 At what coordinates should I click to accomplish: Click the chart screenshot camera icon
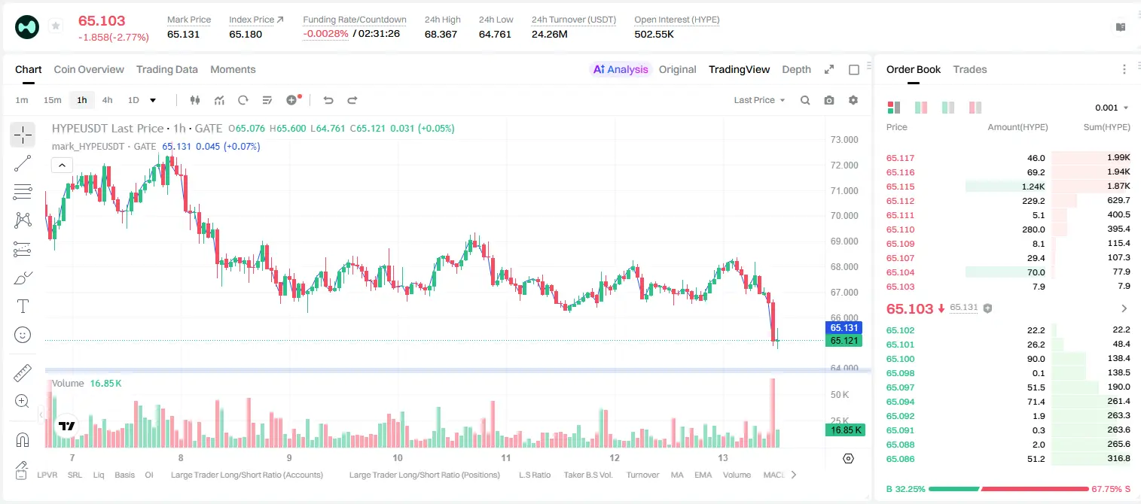click(x=829, y=100)
